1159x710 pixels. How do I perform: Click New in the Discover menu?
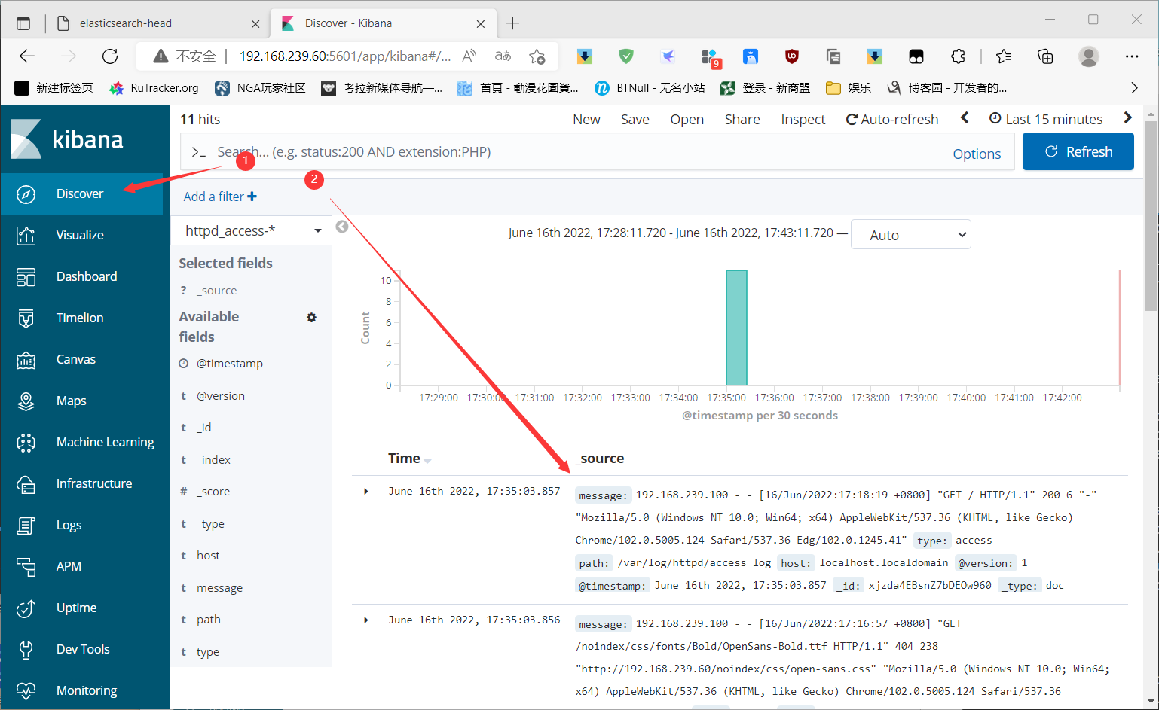(586, 119)
